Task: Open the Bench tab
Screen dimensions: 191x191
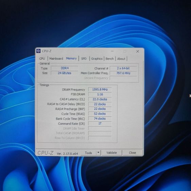Action: [109, 59]
